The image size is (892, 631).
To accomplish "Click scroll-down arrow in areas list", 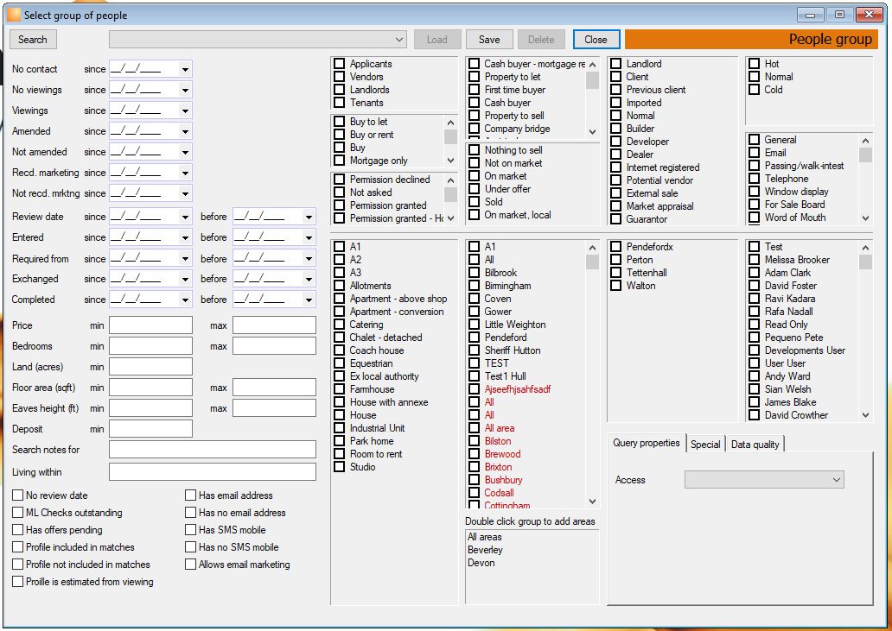I will pyautogui.click(x=593, y=502).
